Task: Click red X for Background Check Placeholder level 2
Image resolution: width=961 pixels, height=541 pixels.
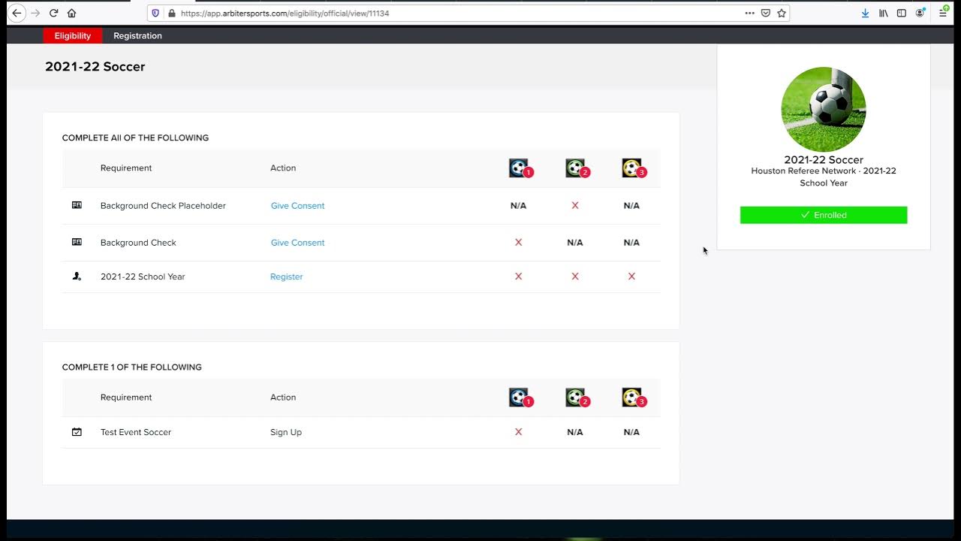Action: point(575,205)
